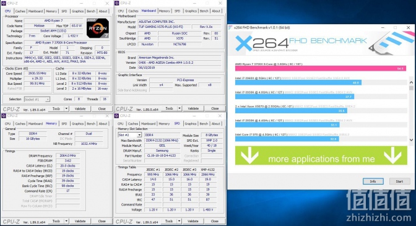The height and width of the screenshot is (226, 416).
Task: Click the Ryzen 7 processor logo
Action: point(97,28)
